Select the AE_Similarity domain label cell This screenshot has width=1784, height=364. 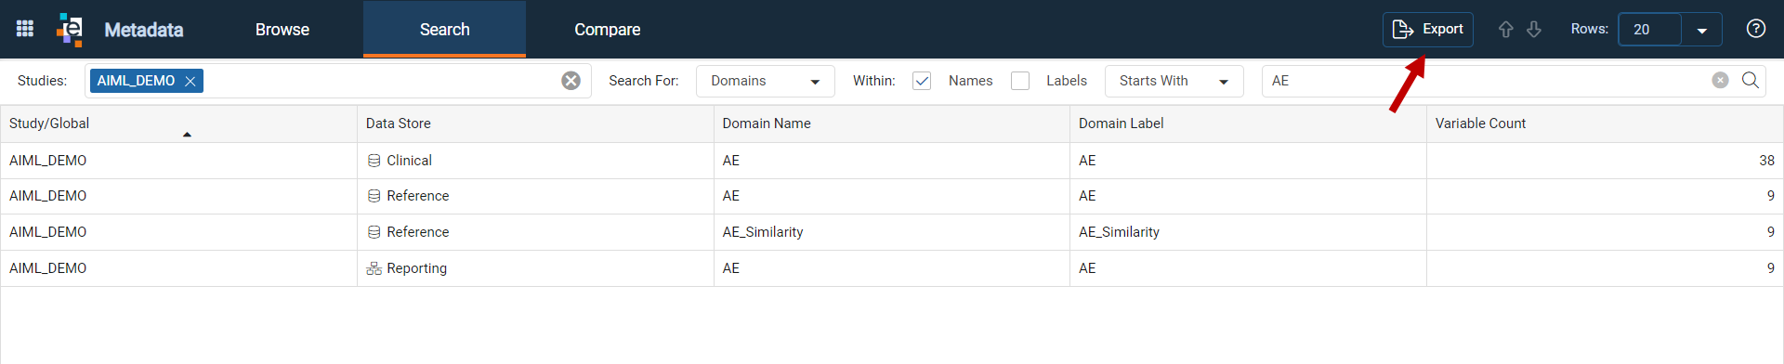point(1248,232)
